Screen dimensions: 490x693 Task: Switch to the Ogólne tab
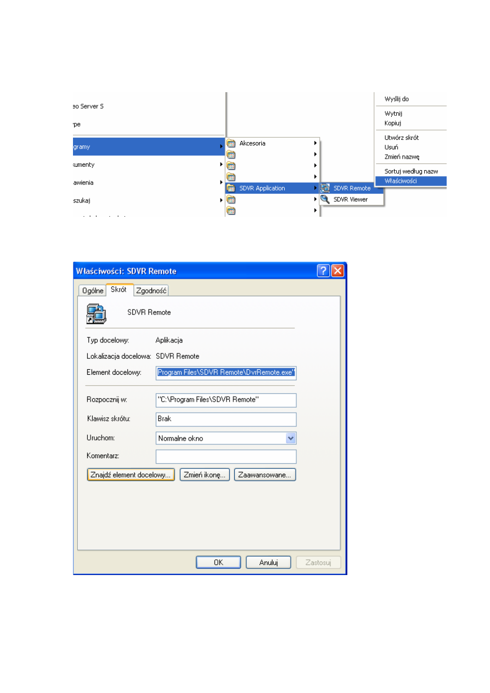coord(93,290)
